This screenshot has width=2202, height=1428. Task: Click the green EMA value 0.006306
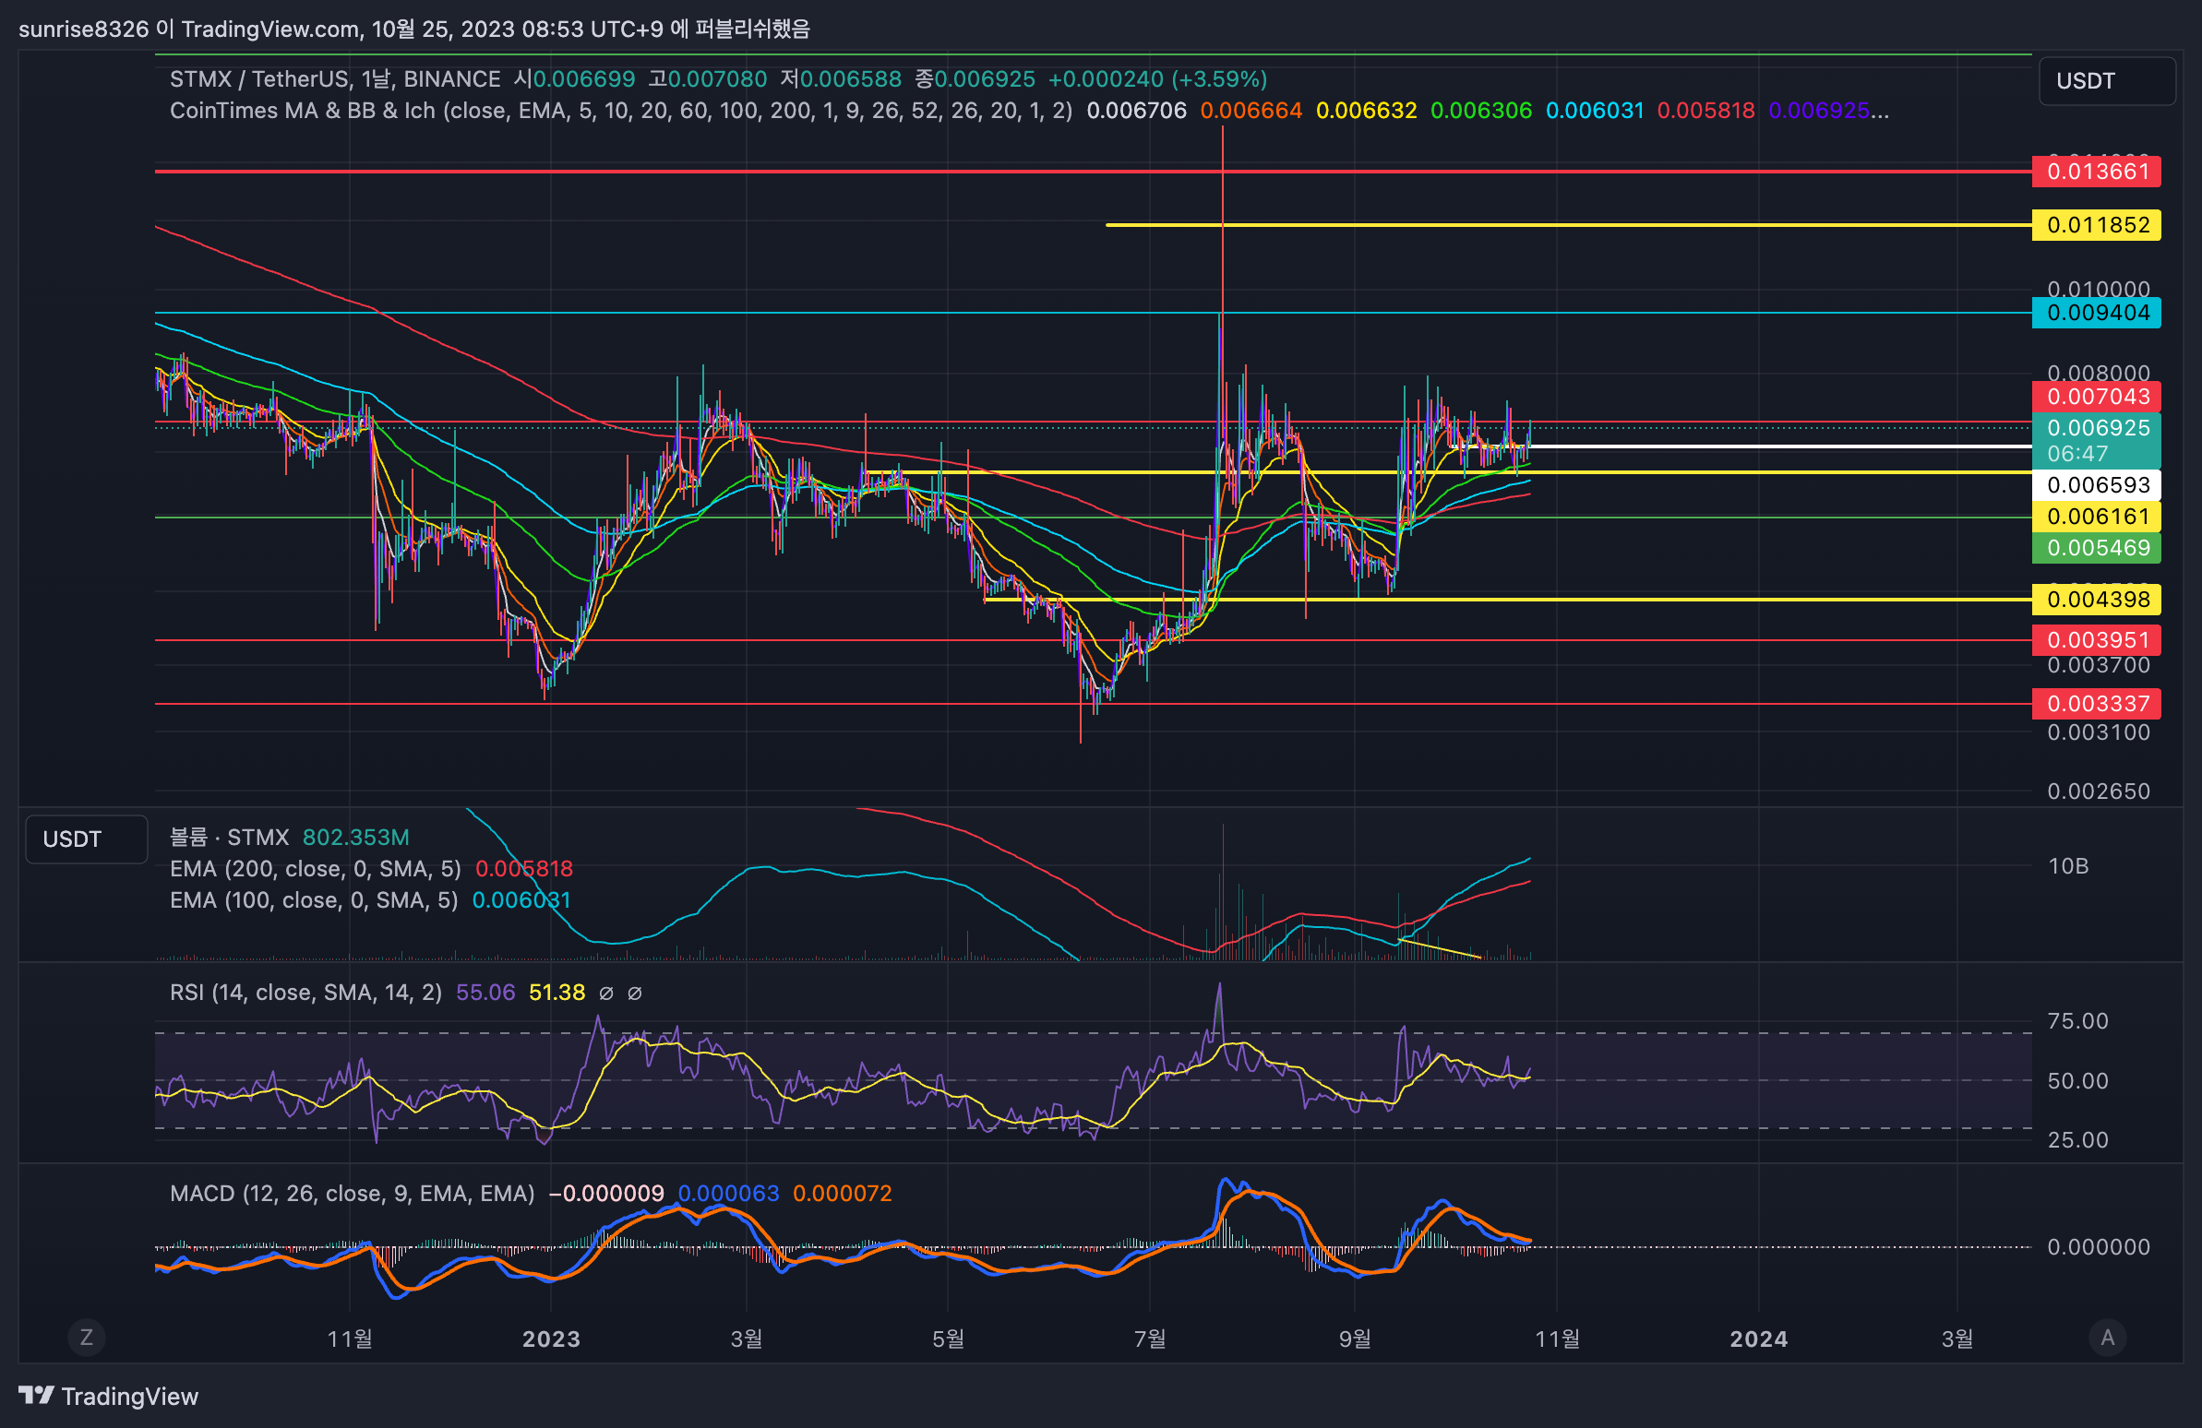coord(1481,110)
